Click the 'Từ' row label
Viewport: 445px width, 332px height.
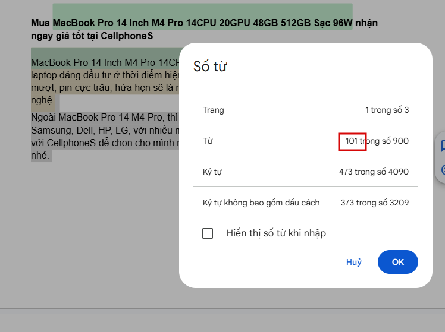[x=208, y=141]
